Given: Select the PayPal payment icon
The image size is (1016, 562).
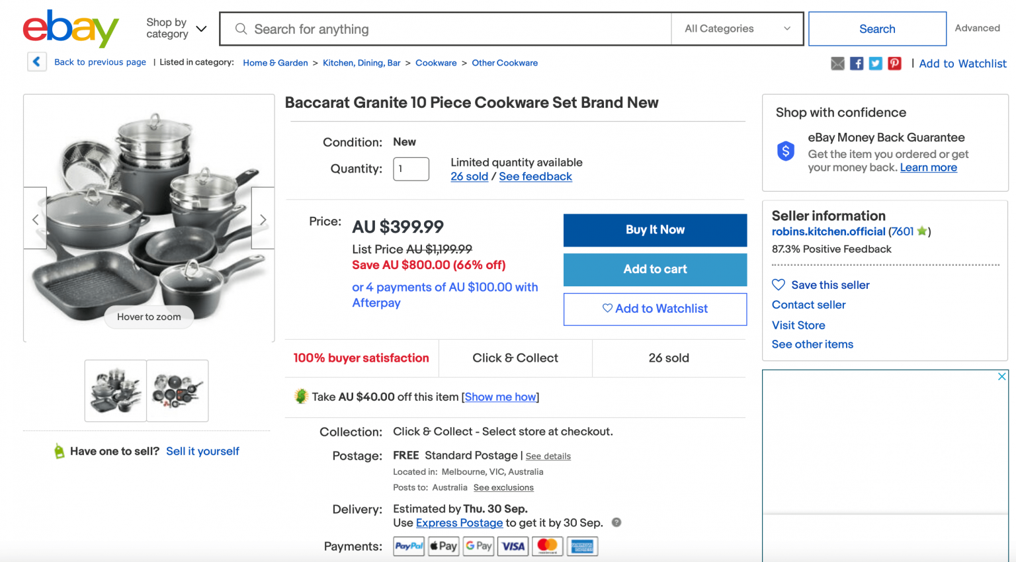Looking at the screenshot, I should [x=408, y=546].
